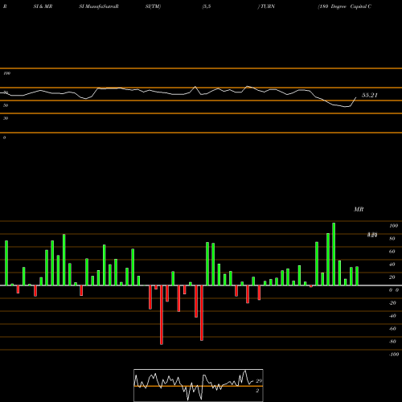402x402 pixels.
Task: Click the -100 label on MR axis
Action: click(393, 355)
